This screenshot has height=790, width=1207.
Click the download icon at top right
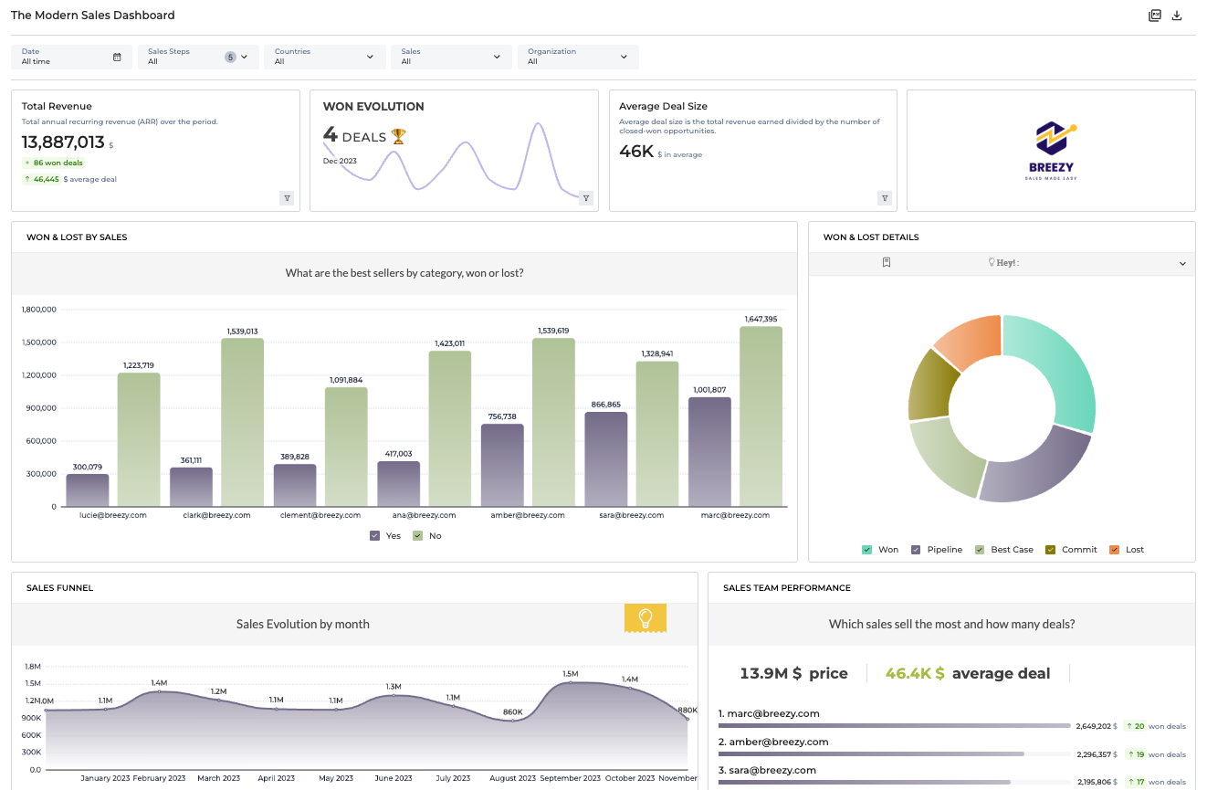(x=1178, y=16)
